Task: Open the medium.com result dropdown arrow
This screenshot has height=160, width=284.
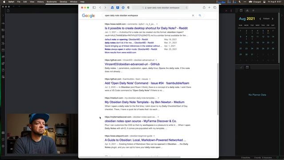Action: 158,98
